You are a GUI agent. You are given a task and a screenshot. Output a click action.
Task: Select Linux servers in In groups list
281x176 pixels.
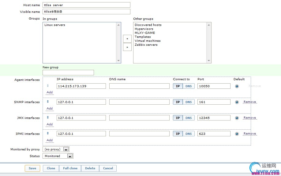click(55, 25)
